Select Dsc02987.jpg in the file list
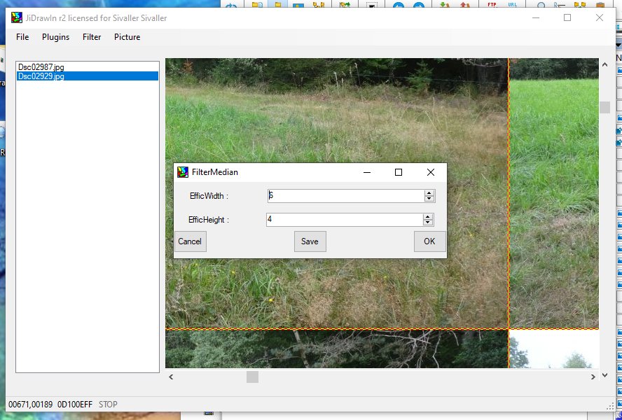The width and height of the screenshot is (622, 420). click(41, 66)
